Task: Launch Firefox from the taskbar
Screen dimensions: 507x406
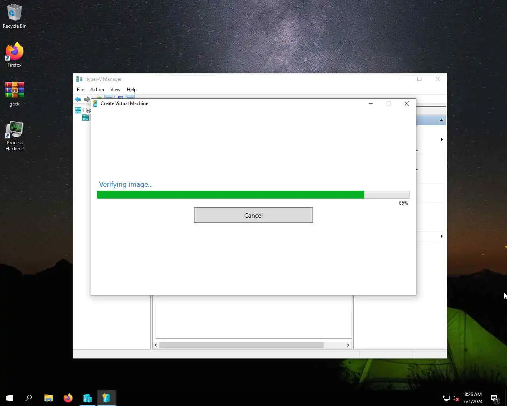Action: [x=68, y=398]
